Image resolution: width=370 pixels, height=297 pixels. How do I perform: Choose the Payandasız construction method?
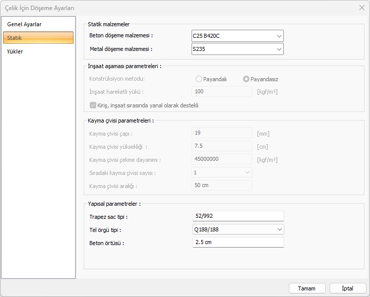point(246,79)
